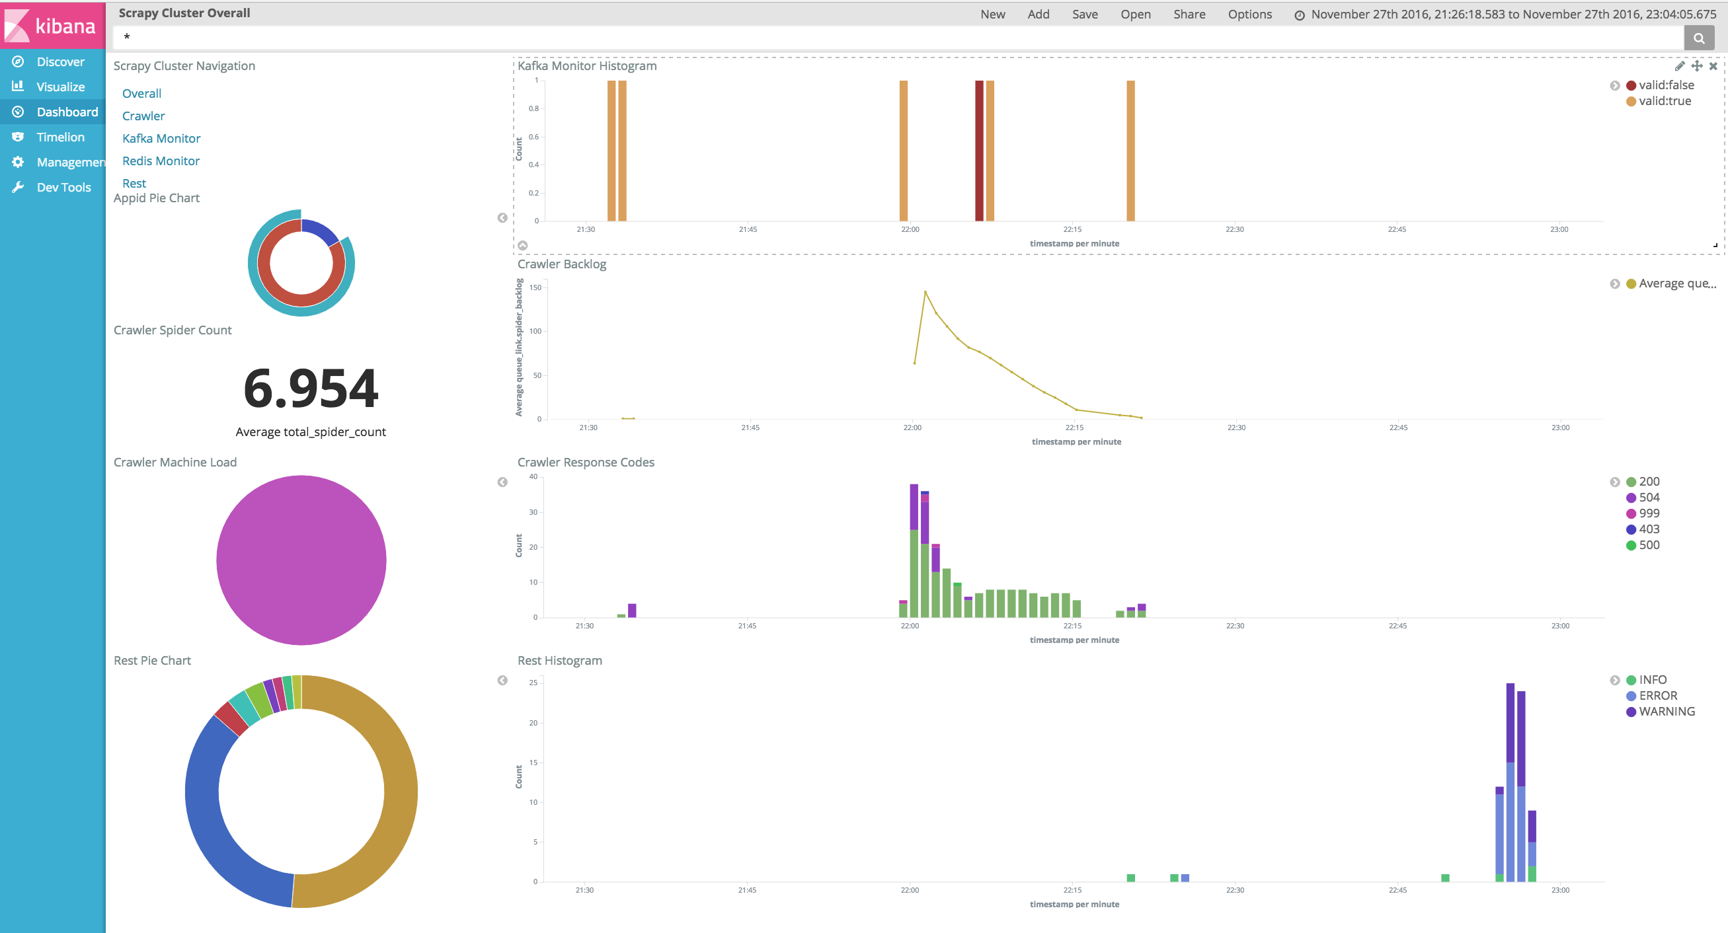The image size is (1728, 933).
Task: Edit the Kafka Monitor Histogram with the pencil icon
Action: tap(1679, 65)
